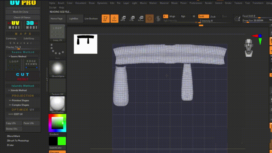Toggle Live Boolean
The width and height of the screenshot is (272, 153).
(91, 19)
